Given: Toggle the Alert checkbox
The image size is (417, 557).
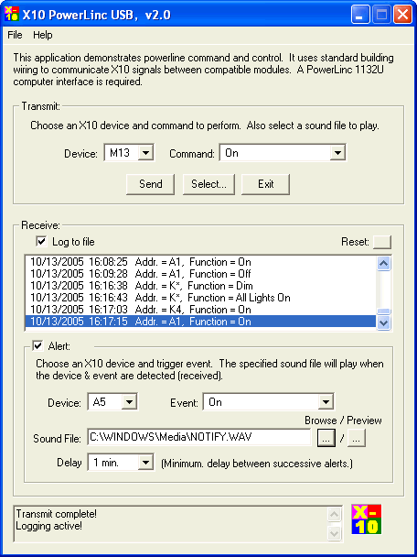Looking at the screenshot, I should pos(37,345).
